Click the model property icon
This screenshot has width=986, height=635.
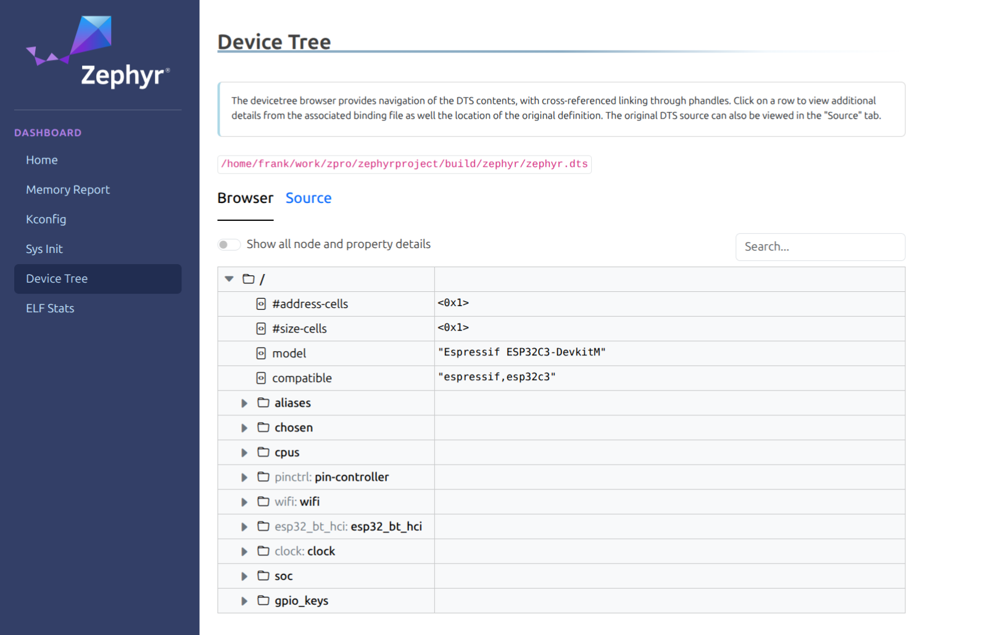click(261, 353)
